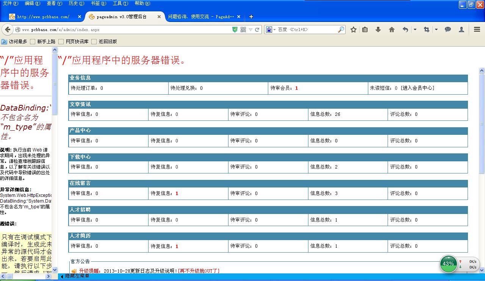Click the screenshot crop tool icon
485x281 pixels.
(427, 30)
